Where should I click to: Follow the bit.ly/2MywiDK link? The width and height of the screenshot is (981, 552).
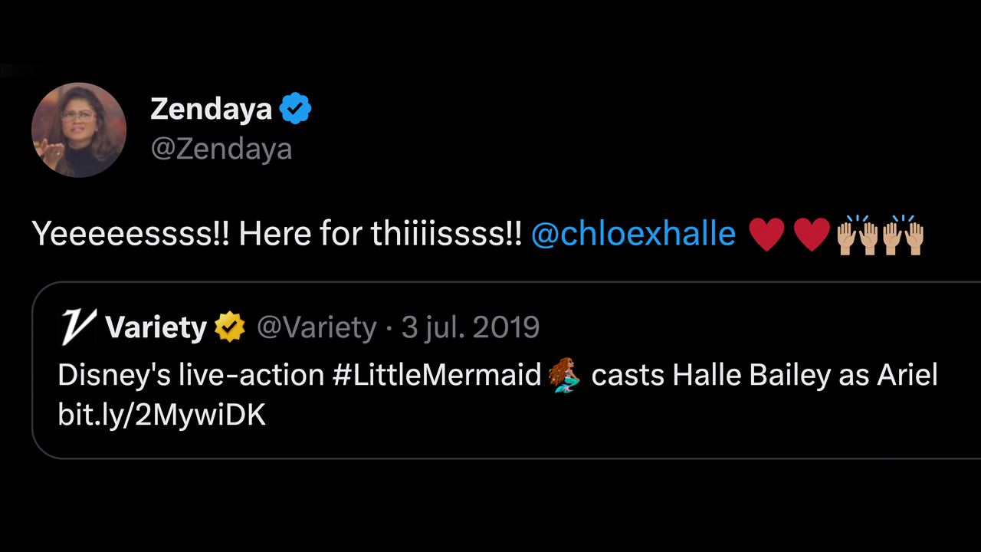pyautogui.click(x=162, y=415)
